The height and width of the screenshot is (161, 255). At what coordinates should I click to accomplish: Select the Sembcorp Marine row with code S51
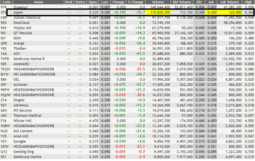pyautogui.click(x=127, y=157)
